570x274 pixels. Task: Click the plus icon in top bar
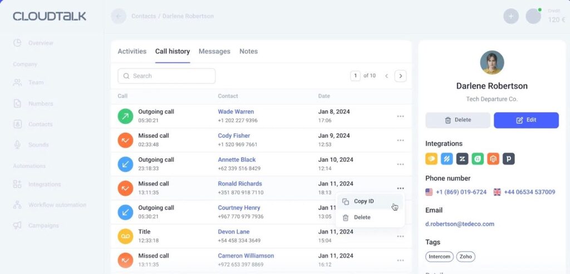(x=510, y=16)
